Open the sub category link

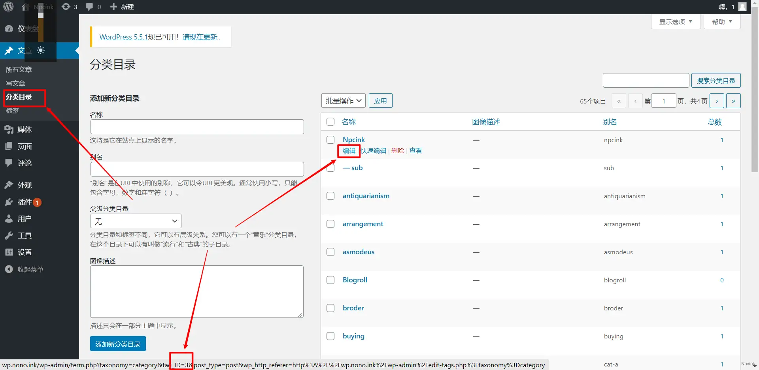pyautogui.click(x=353, y=168)
